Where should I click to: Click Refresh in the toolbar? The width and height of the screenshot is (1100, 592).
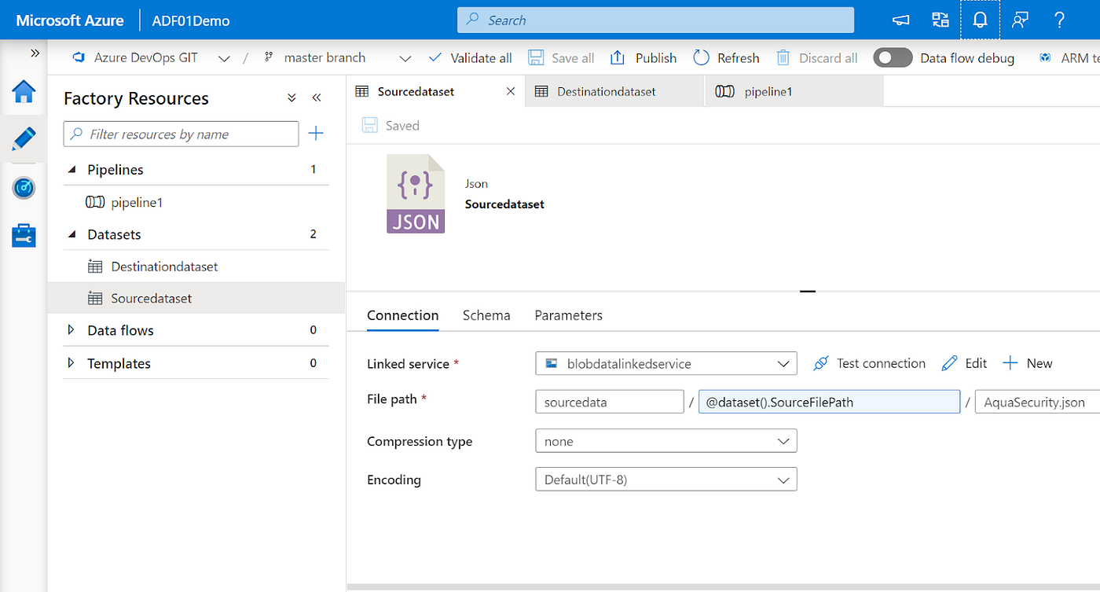726,57
